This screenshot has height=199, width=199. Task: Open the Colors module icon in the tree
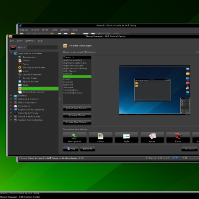[x=20, y=61]
